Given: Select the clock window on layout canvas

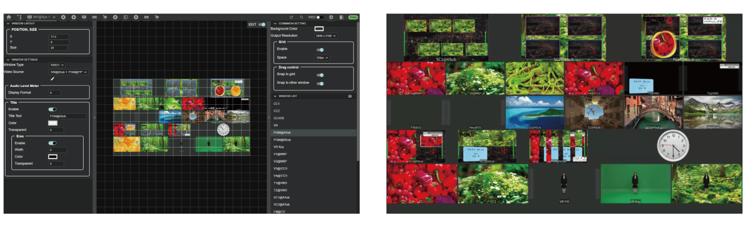Looking at the screenshot, I should click(x=223, y=129).
